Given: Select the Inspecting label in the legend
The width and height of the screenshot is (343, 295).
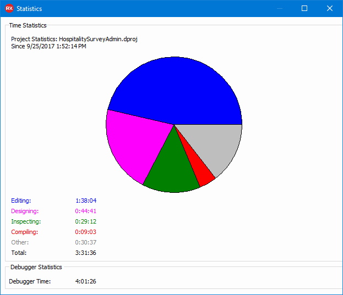Looking at the screenshot, I should 26,221.
